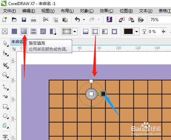This screenshot has width=171, height=140.
Task: Open the 视图(V) menu
Action: 48,11
